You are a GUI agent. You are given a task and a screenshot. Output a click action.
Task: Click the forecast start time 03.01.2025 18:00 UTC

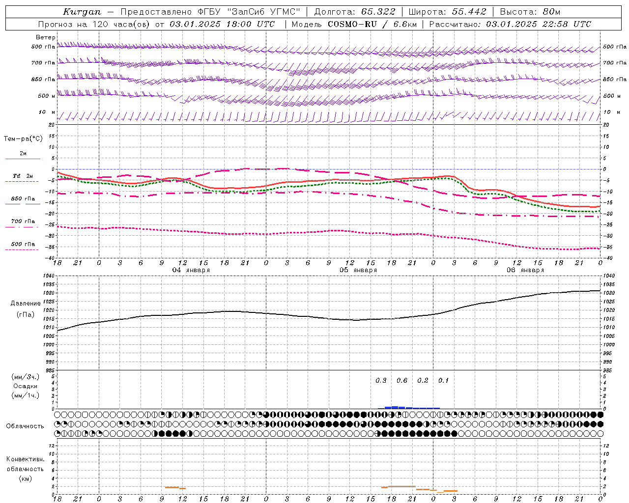click(x=222, y=24)
